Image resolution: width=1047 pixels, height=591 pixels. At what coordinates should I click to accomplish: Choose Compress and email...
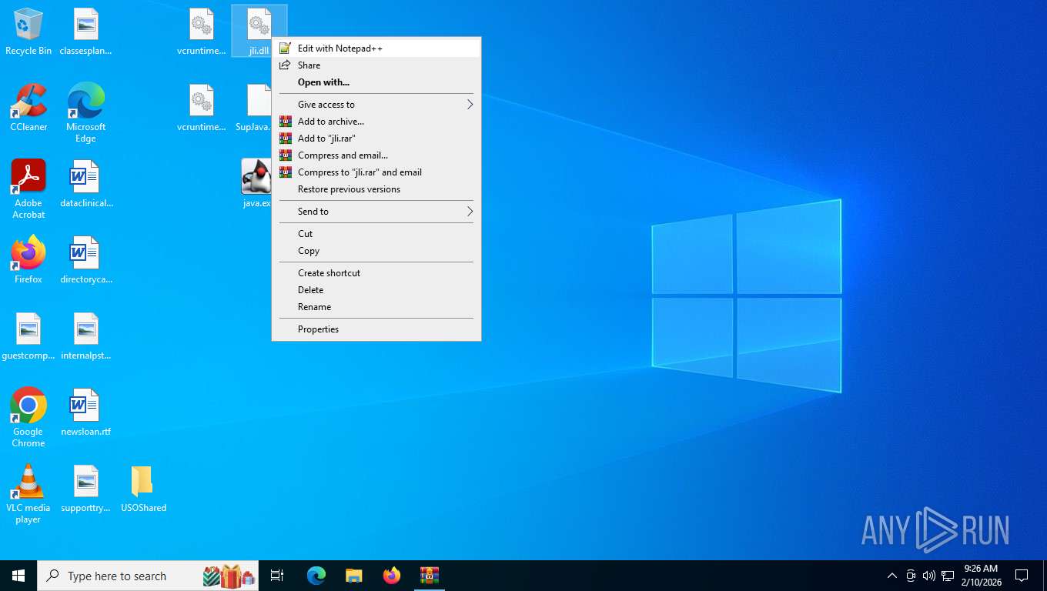pyautogui.click(x=376, y=155)
